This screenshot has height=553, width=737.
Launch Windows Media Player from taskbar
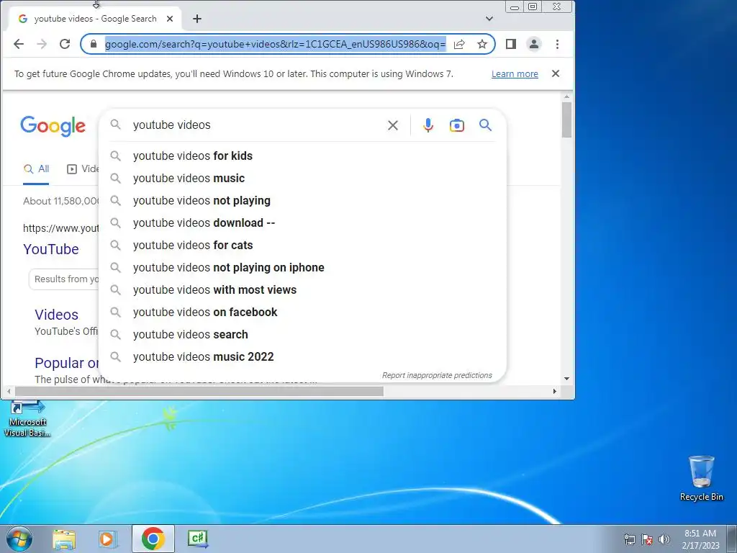coord(107,539)
